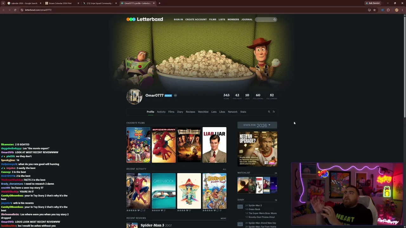406x228 pixels.
Task: Open the Activity tab on the profile
Action: [x=161, y=112]
